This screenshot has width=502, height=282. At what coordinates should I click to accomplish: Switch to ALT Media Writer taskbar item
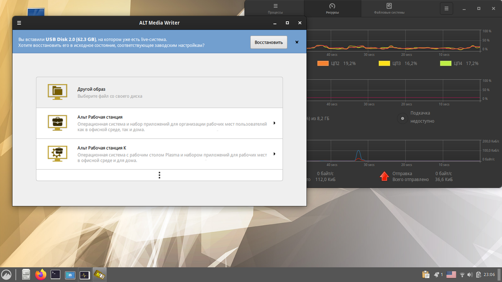(x=100, y=274)
